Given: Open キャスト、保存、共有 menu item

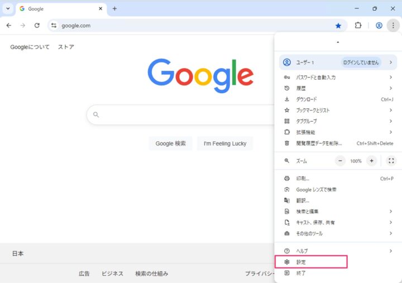Looking at the screenshot, I should click(x=338, y=223).
